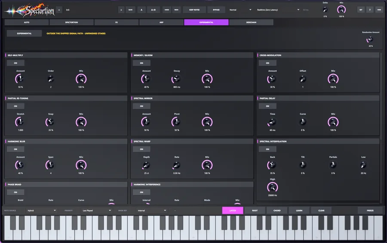Toggle Harmonic Blur ON switch
The image size is (387, 243).
(x=15, y=149)
